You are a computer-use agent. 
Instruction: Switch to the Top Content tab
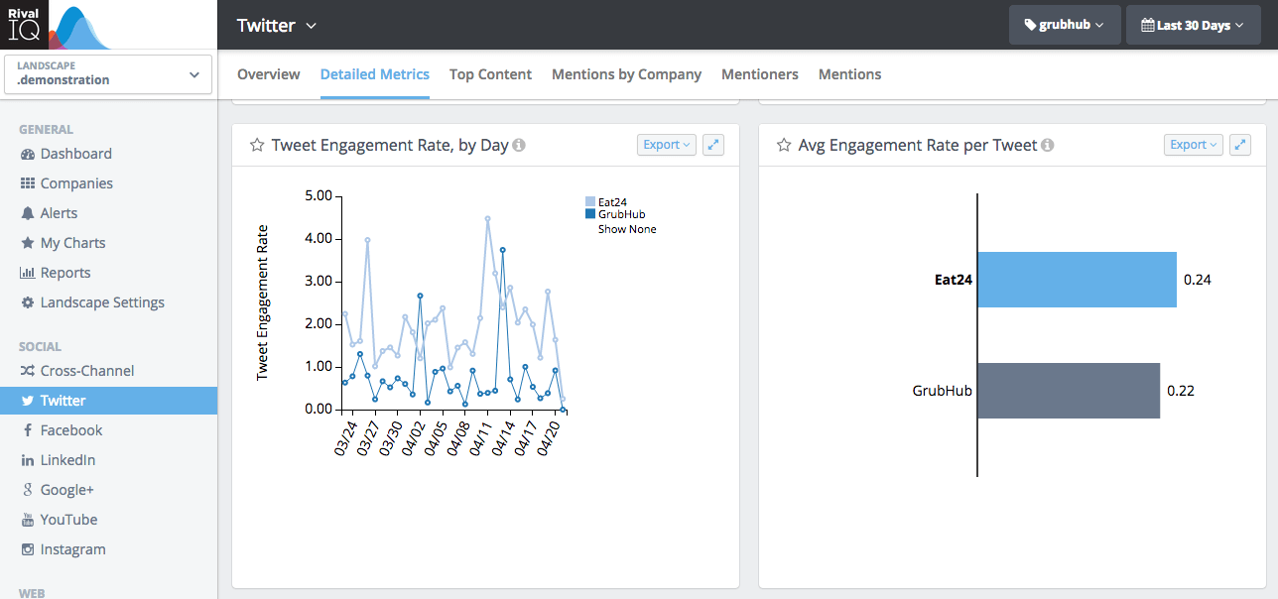[x=490, y=74]
